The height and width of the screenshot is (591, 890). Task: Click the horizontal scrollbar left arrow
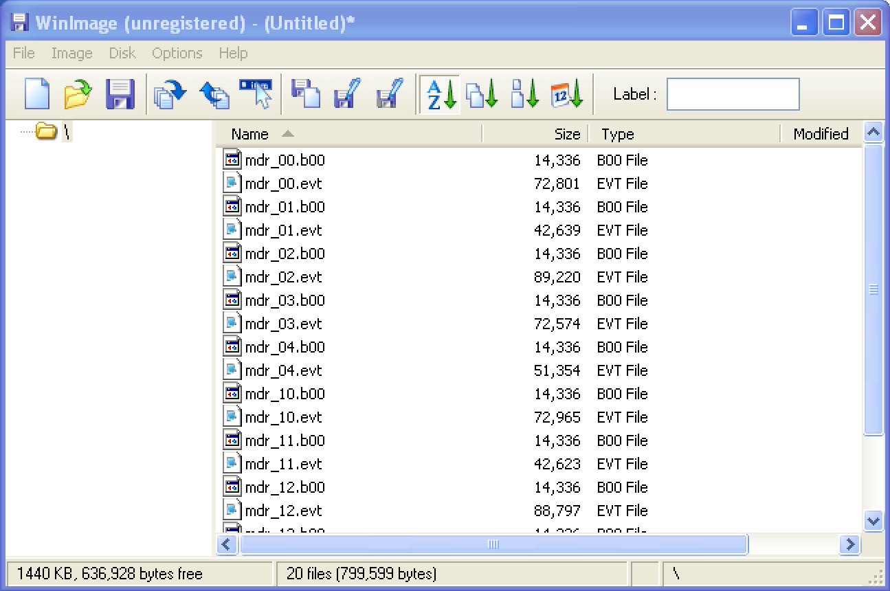tap(227, 545)
